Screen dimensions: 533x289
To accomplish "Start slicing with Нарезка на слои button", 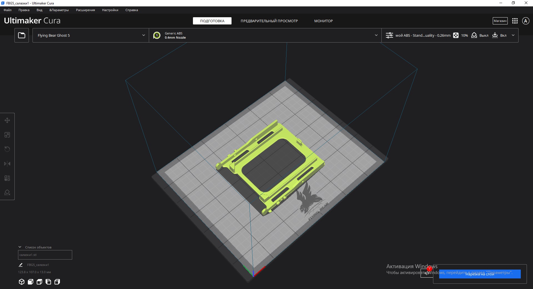I will pos(480,274).
